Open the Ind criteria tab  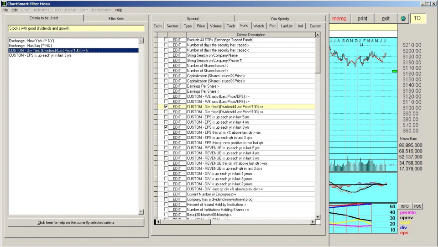300,26
